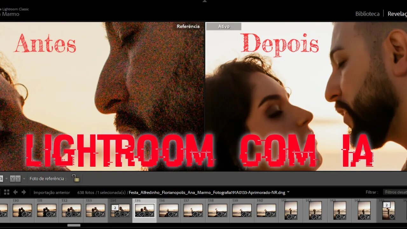Select the Y|Y compare view button
Viewport: 407px width, 229px height.
coord(15,179)
